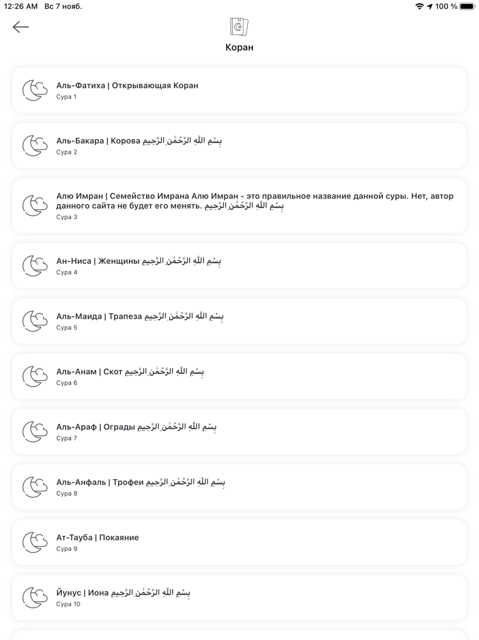Tap the battery indicator in status bar

point(468,6)
